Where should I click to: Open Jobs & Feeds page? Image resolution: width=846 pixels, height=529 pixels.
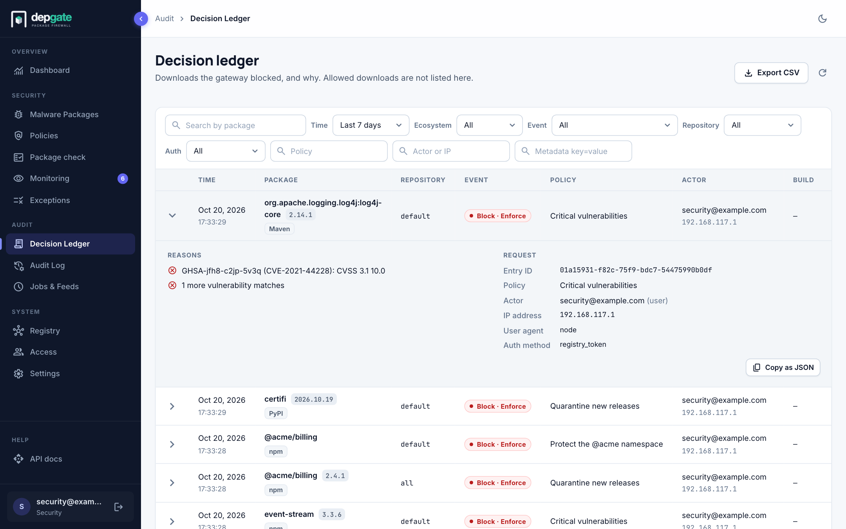(x=70, y=286)
